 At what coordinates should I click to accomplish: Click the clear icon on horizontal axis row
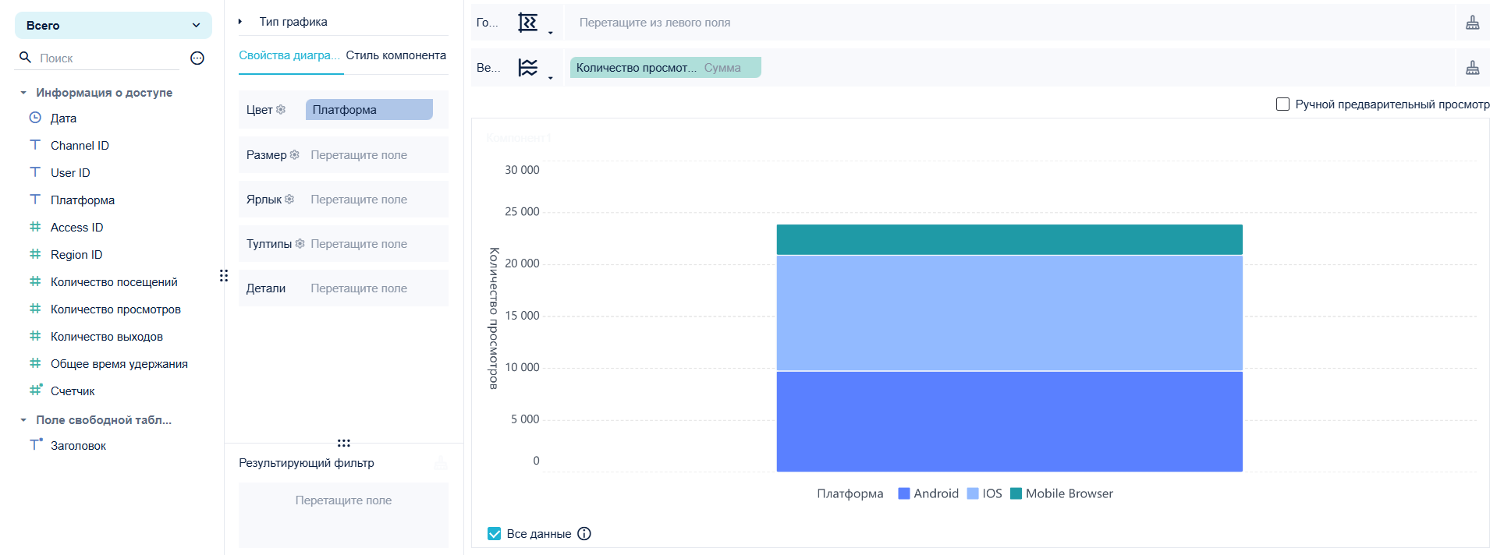tap(1472, 23)
